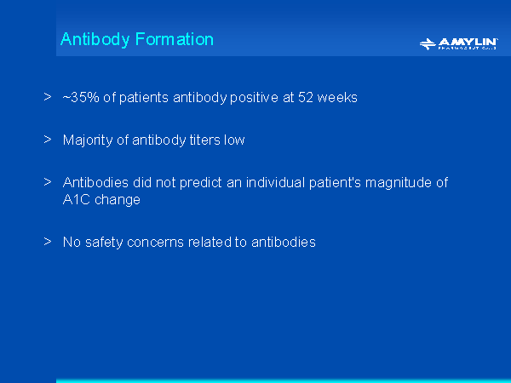Click the bullet arrow before "Majority of antibody"
Image resolution: width=511 pixels, height=383 pixels.
(48, 140)
